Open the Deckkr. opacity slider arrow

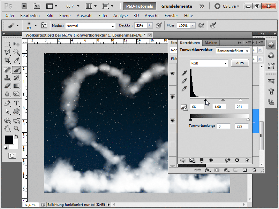(x=150, y=25)
